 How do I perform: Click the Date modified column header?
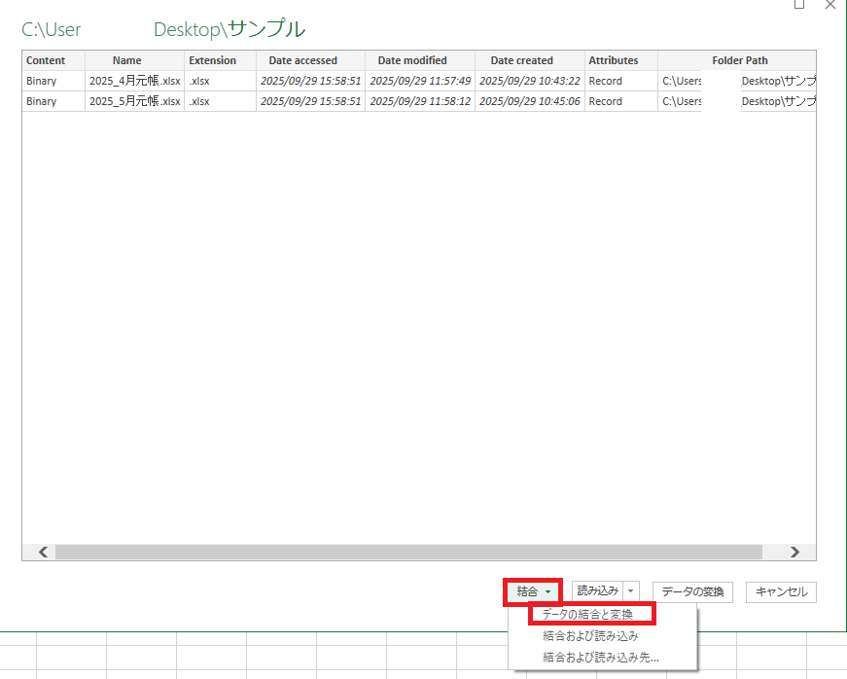click(412, 60)
